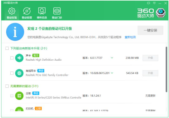Click 升级 for Realtek High Definition Audio
Screen dimensions: 169x118
click(150, 58)
